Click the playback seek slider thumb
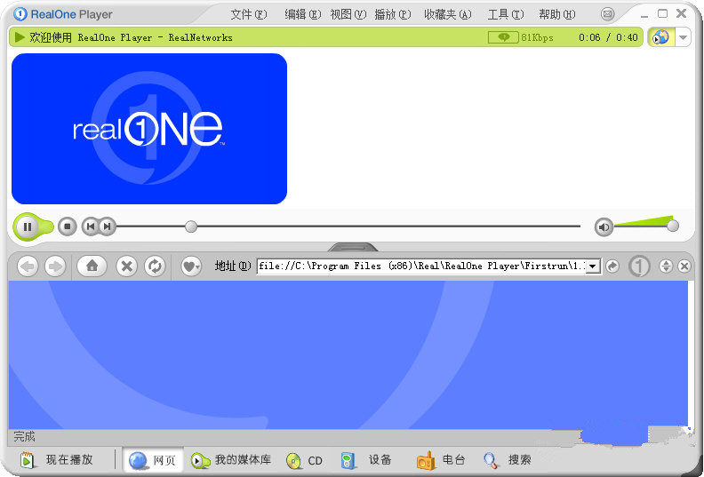This screenshot has width=704, height=477. [191, 227]
